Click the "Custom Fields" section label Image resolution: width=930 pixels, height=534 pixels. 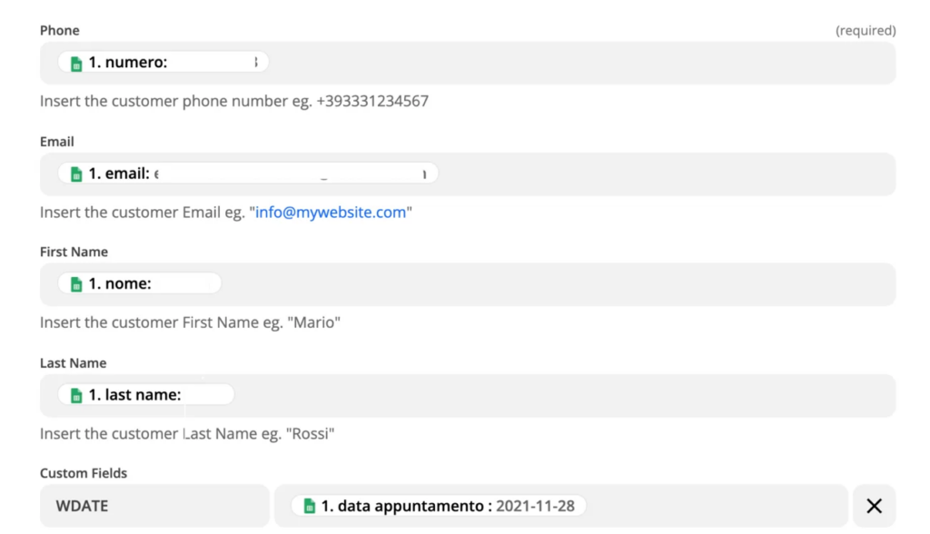pyautogui.click(x=84, y=473)
